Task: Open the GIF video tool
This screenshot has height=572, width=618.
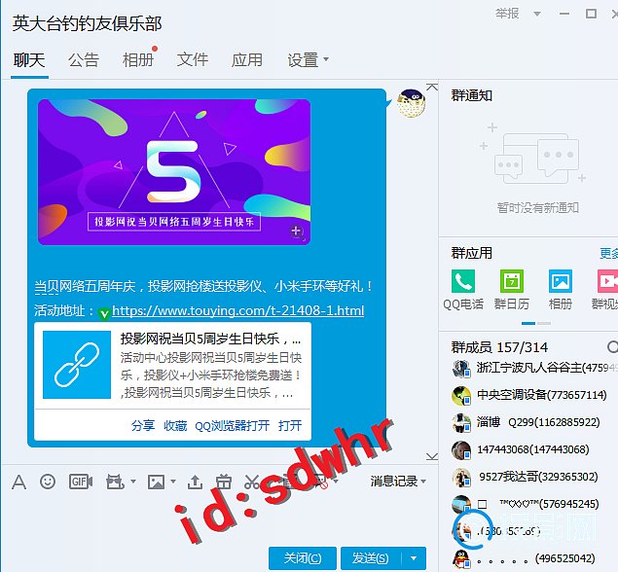Action: coord(81,482)
